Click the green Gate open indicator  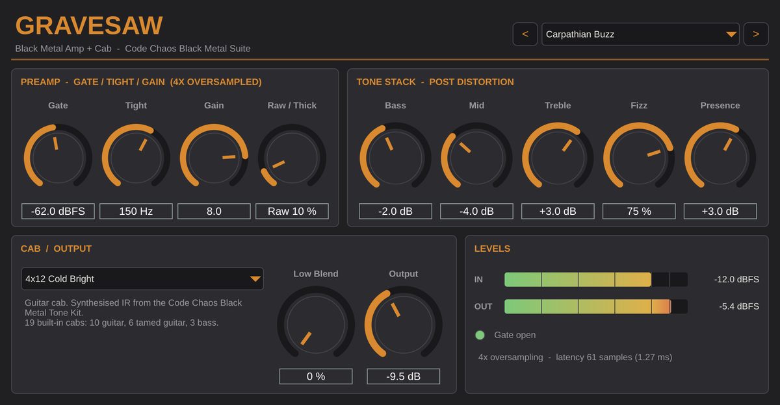point(480,335)
